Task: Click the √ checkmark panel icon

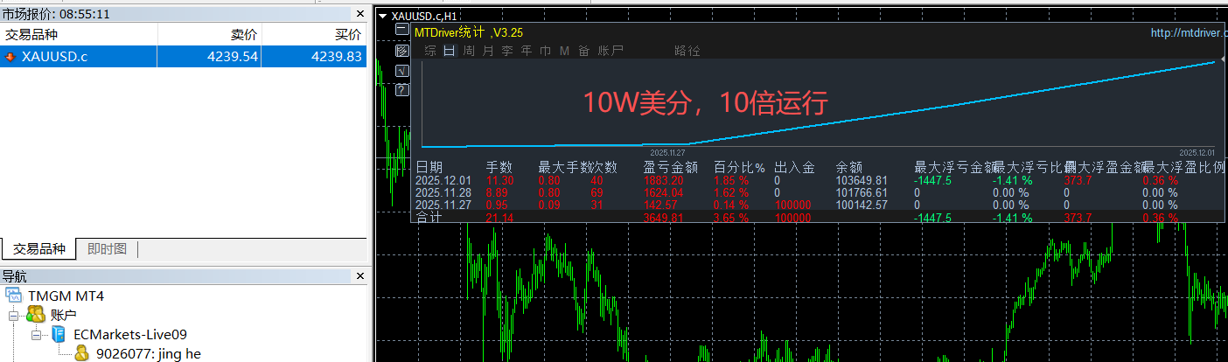Action: point(401,70)
